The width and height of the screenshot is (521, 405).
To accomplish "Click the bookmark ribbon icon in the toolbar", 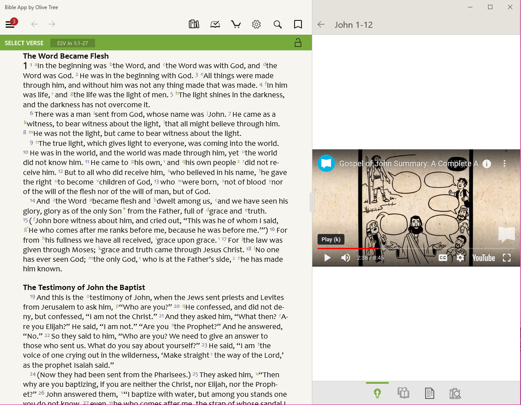I will (298, 24).
